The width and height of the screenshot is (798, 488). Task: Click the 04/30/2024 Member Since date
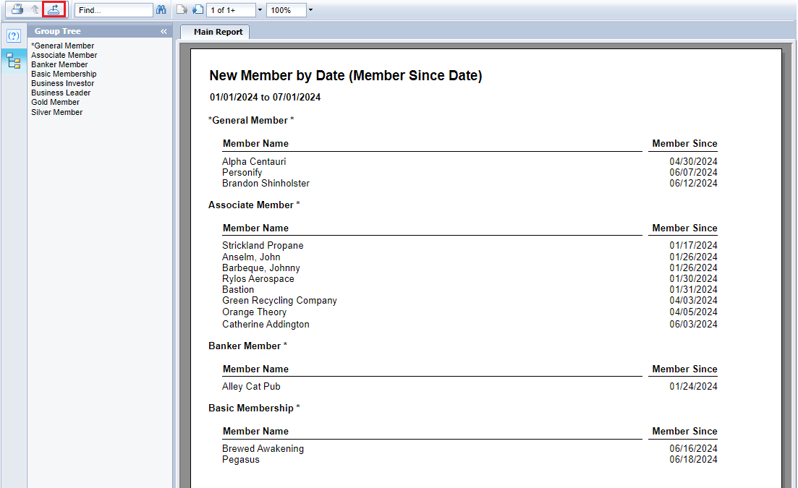pos(693,162)
